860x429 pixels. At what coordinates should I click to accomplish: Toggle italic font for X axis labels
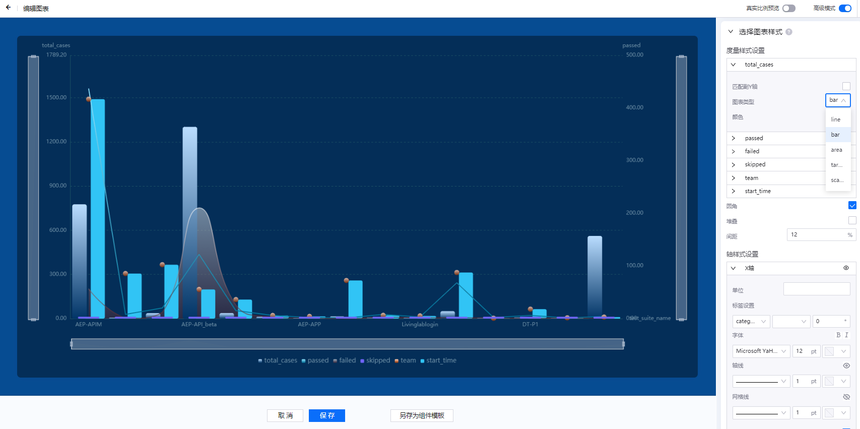[846, 335]
